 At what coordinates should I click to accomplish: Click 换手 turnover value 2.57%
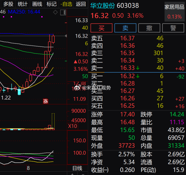point(127,154)
